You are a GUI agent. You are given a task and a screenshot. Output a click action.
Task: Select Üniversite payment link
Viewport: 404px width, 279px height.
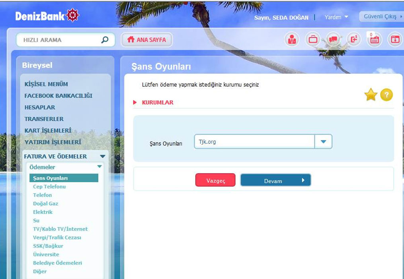point(46,254)
